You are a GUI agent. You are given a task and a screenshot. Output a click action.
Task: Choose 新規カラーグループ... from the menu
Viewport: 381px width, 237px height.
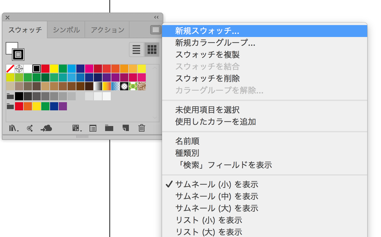coord(215,43)
